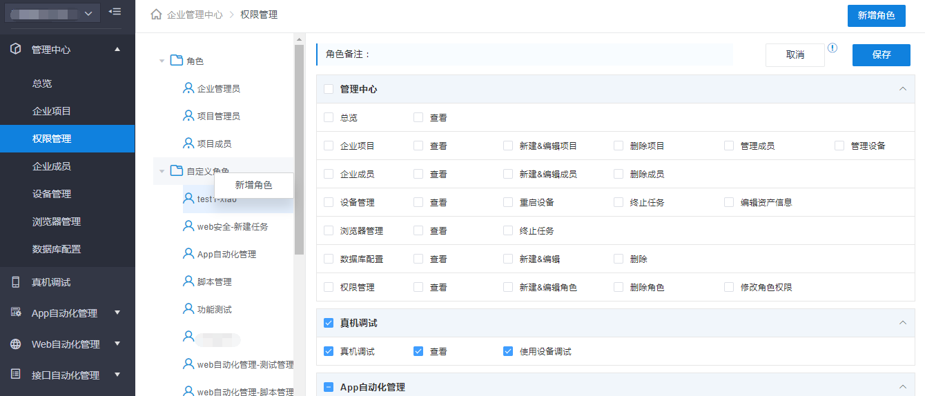Check 管理设备 permission checkbox

point(839,146)
